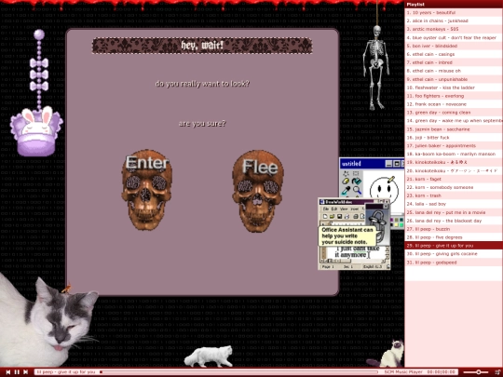This screenshot has height=377, width=503.
Task: Play 'green day - coming clean'
Action: click(x=454, y=113)
